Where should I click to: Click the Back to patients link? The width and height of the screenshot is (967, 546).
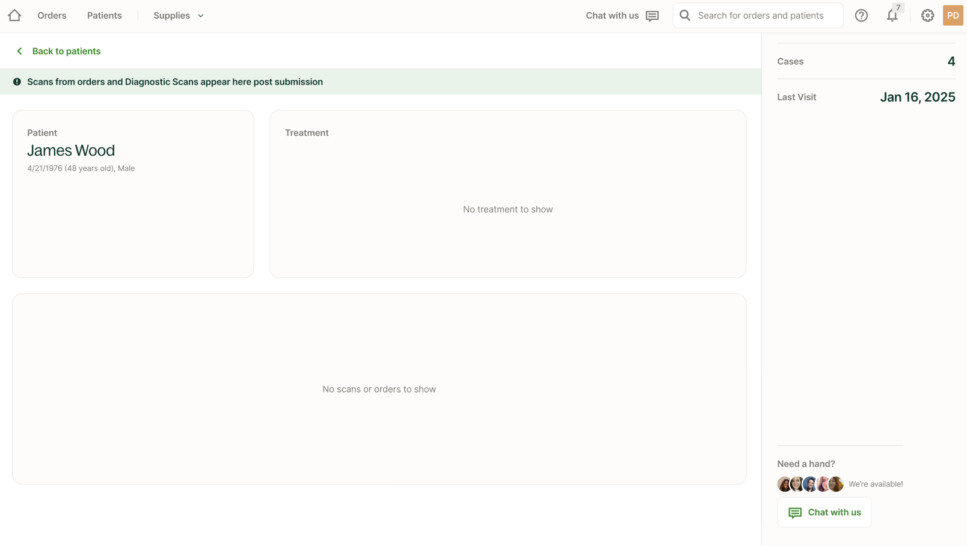tap(66, 51)
